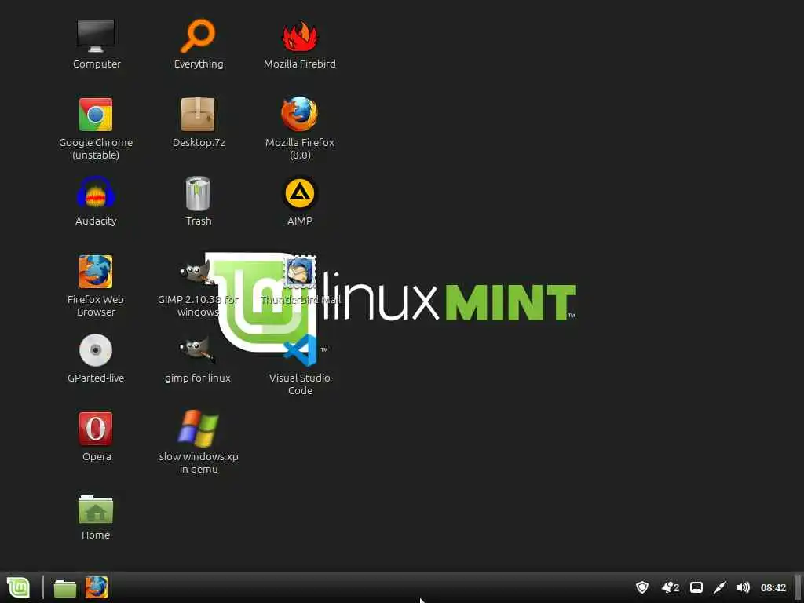Viewport: 804px width, 603px height.
Task: Click the shield tray icon
Action: pos(642,587)
